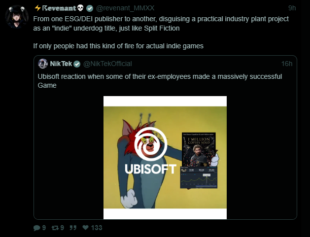310x237 pixels.
Task: Click the NikTek display name
Action: (61, 64)
